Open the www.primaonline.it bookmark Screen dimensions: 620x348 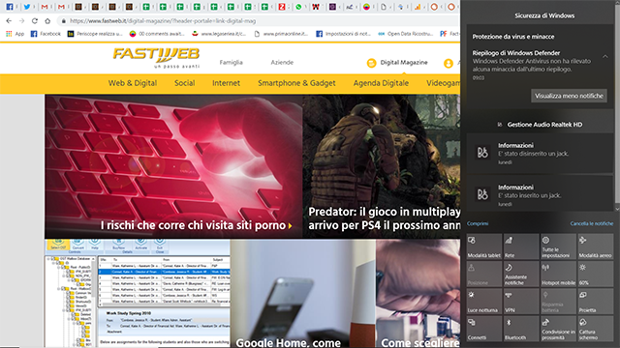pos(281,34)
